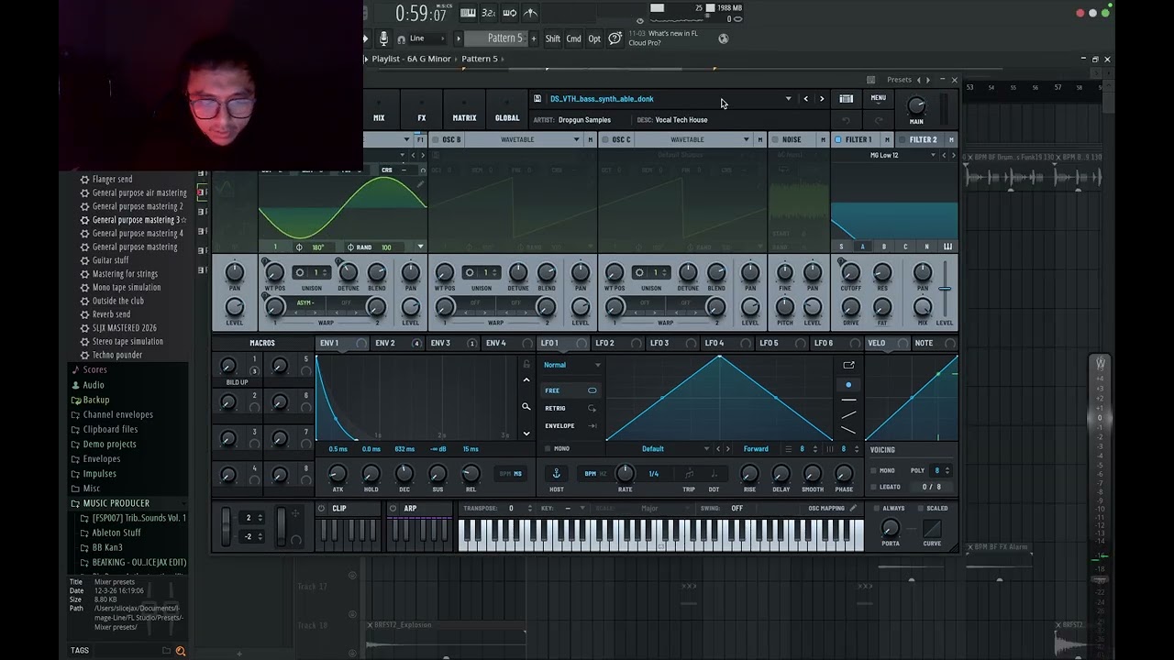This screenshot has width=1174, height=660.
Task: Click the TAGS input field
Action: coord(127,651)
